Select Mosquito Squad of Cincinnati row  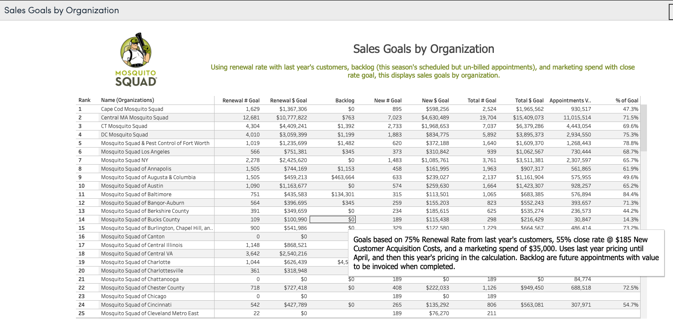point(136,305)
